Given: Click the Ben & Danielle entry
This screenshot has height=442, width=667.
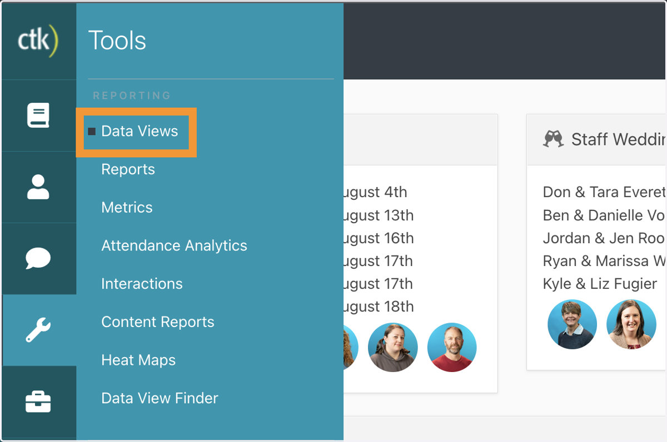Looking at the screenshot, I should pos(604,215).
